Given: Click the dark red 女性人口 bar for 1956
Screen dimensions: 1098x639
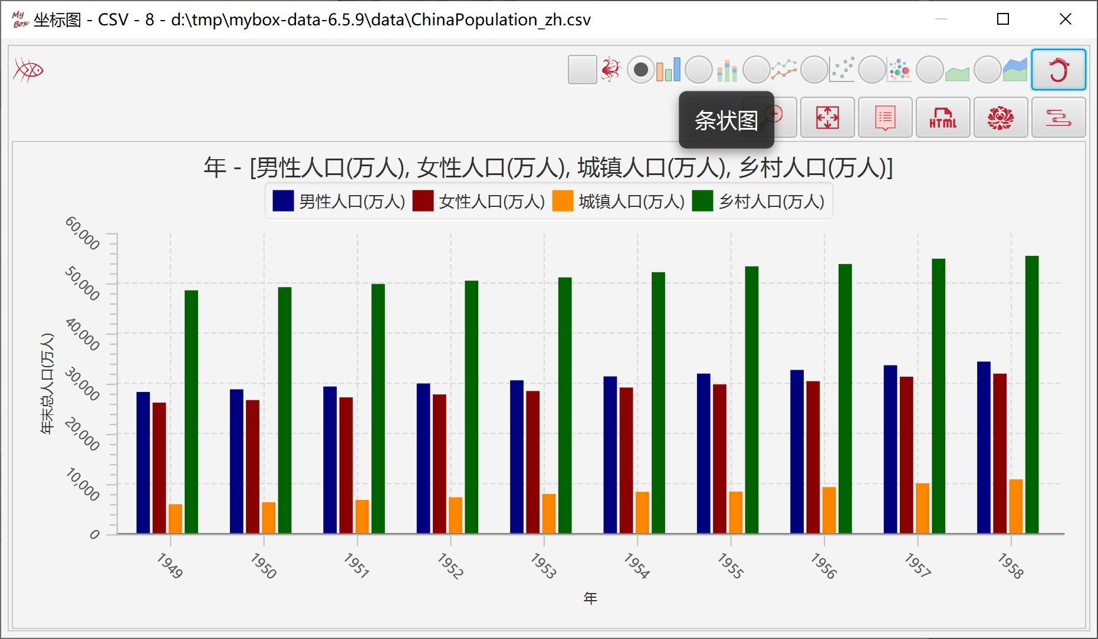Looking at the screenshot, I should (813, 457).
